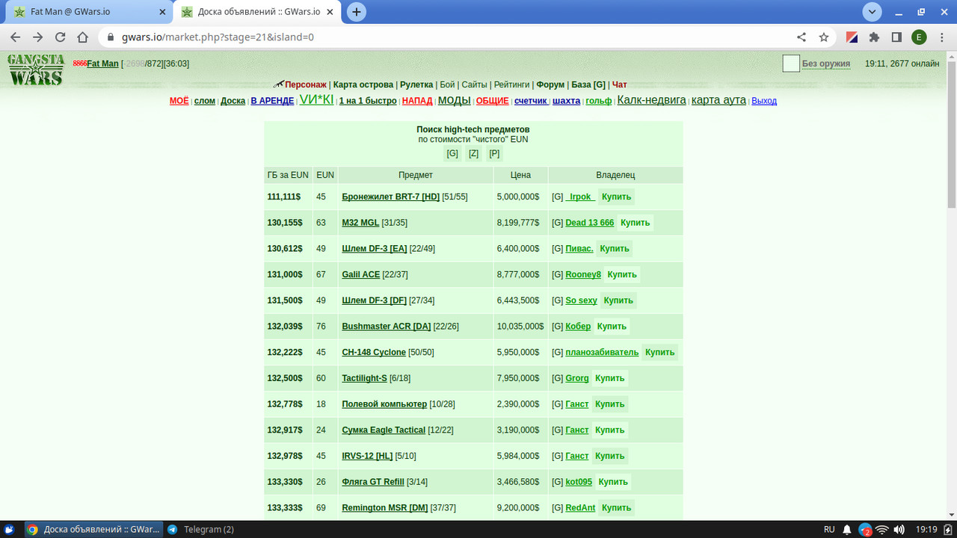Open the volume tray icon
The image size is (957, 538).
899,529
